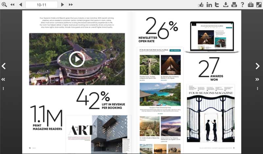Jump to last page with toolbar double-right arrow

pyautogui.click(x=71, y=5)
